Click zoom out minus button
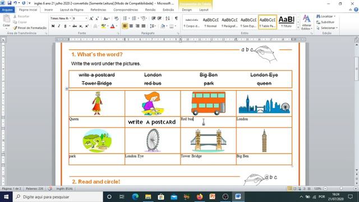 (x=325, y=189)
